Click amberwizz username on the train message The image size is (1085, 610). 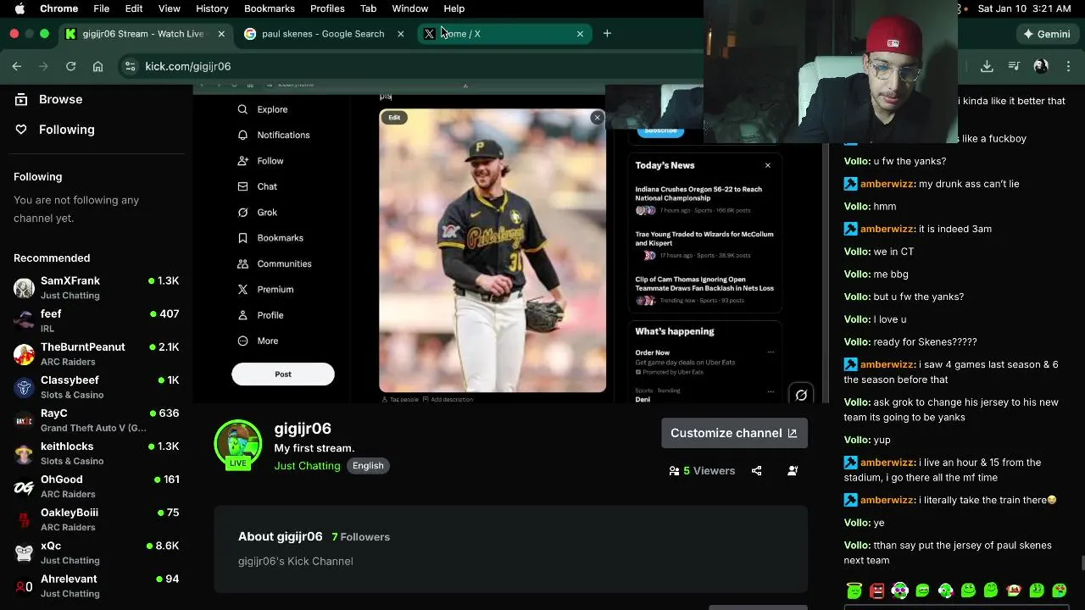[x=887, y=500]
